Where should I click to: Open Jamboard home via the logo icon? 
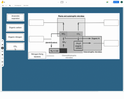point(2,2)
